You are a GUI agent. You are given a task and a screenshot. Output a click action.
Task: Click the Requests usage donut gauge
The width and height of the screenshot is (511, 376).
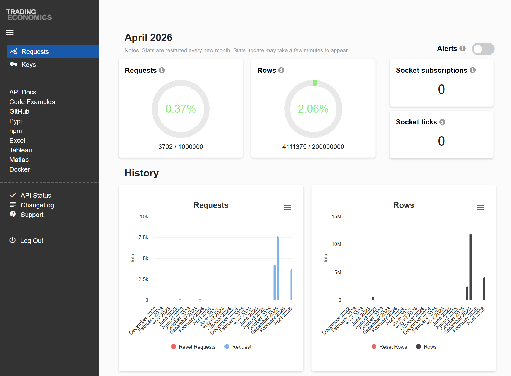[x=181, y=109]
